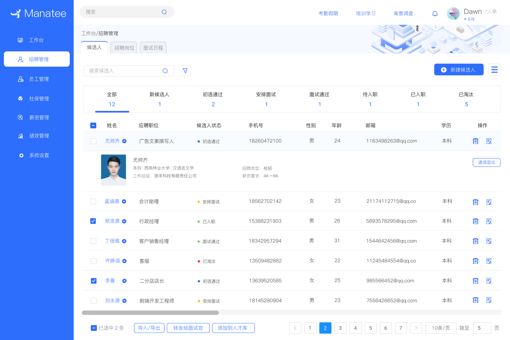510x340 pixels.
Task: Open the 10条/页 page size dropdown
Action: pos(441,328)
